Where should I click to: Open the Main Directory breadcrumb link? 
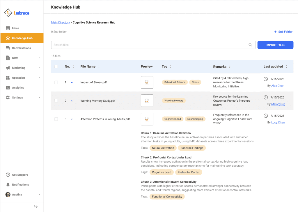click(60, 22)
